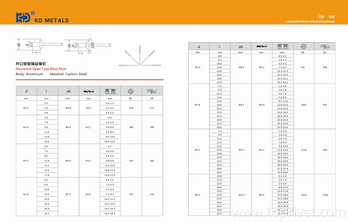Click the '258' tensile value cell
This screenshot has width=348, height=223.
coord(131,108)
